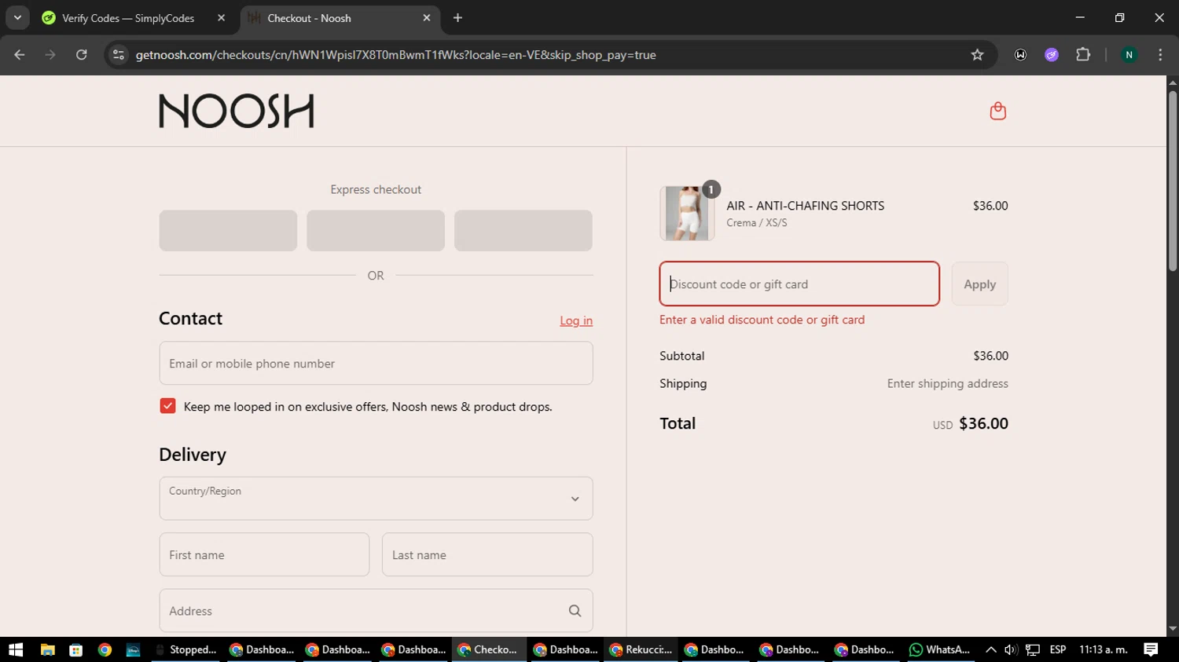
Task: Click the Log in link
Action: coord(576,320)
